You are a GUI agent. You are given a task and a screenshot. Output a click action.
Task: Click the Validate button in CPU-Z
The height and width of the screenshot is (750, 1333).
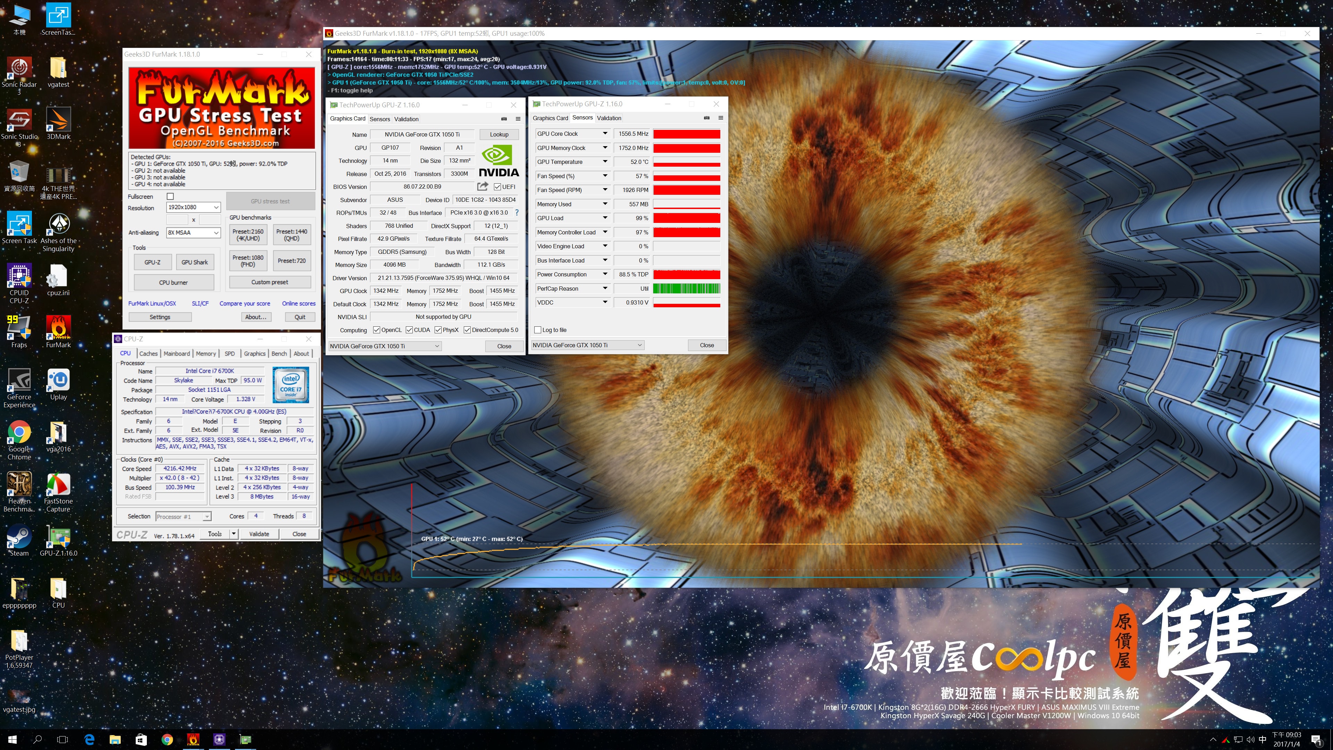[259, 534]
